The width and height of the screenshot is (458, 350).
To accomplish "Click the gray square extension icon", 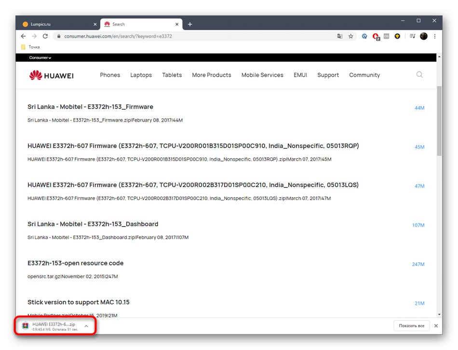I will click(x=387, y=36).
